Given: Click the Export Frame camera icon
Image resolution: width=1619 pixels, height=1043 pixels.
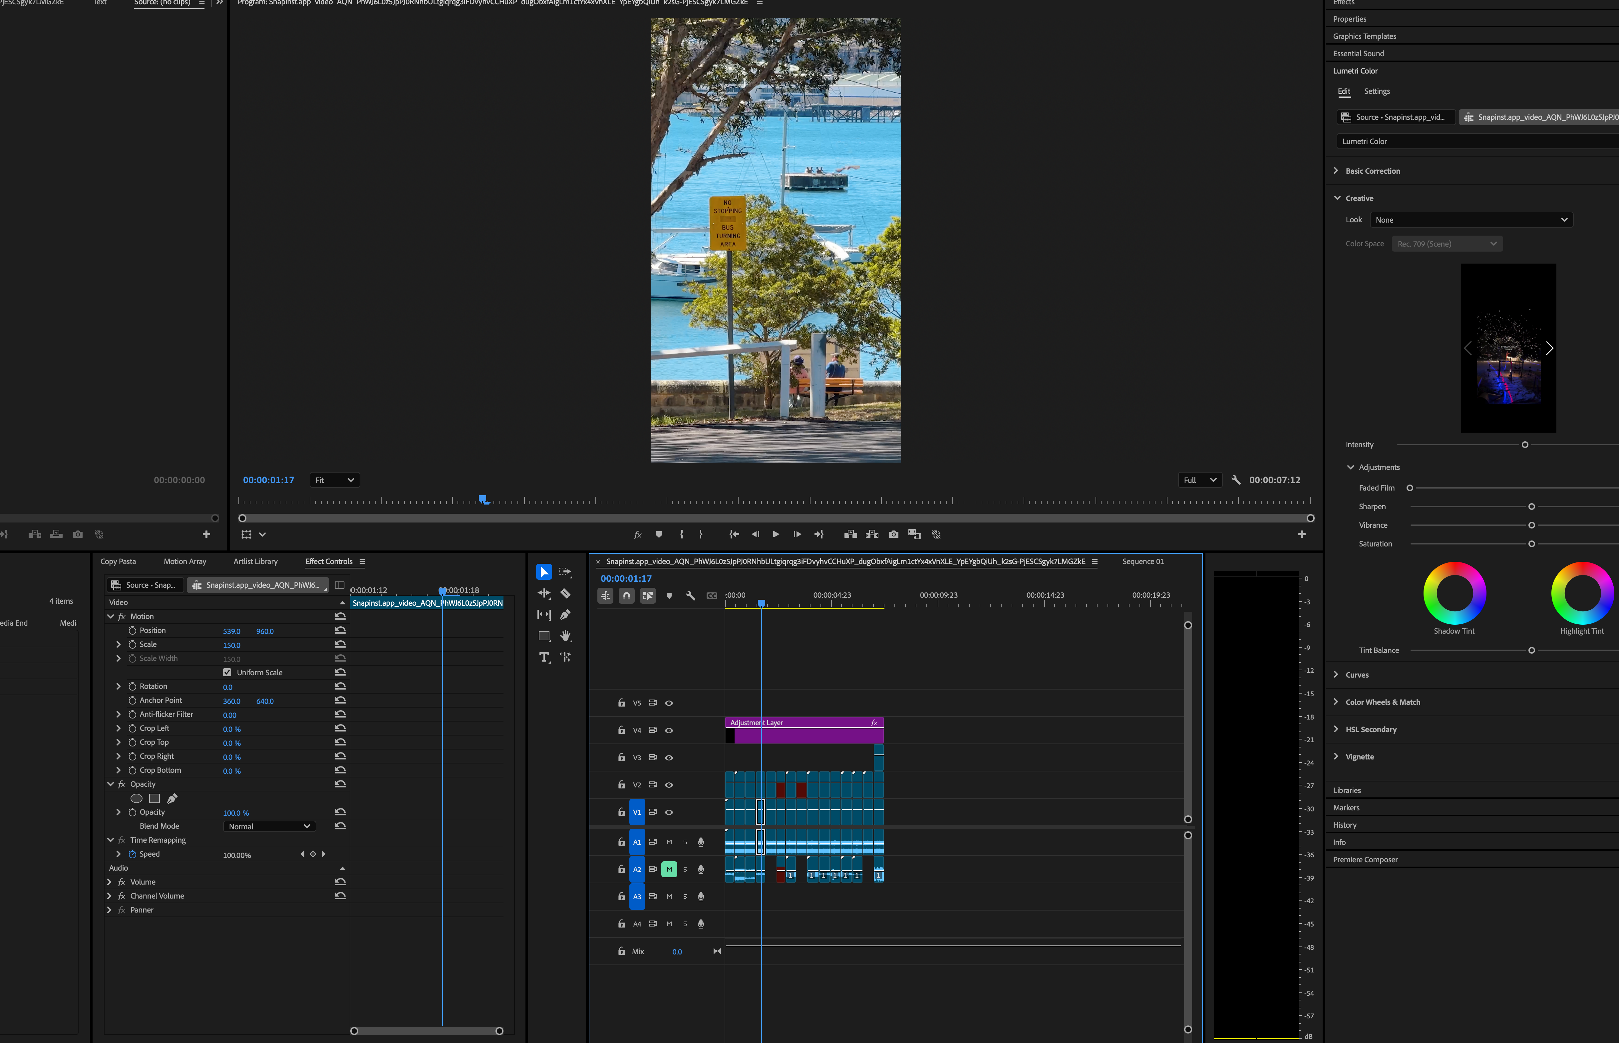Looking at the screenshot, I should (x=893, y=534).
